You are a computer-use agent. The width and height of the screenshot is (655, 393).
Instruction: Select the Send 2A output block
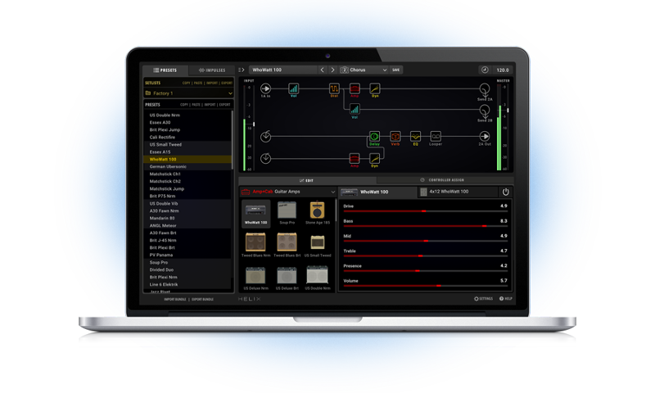click(x=485, y=88)
